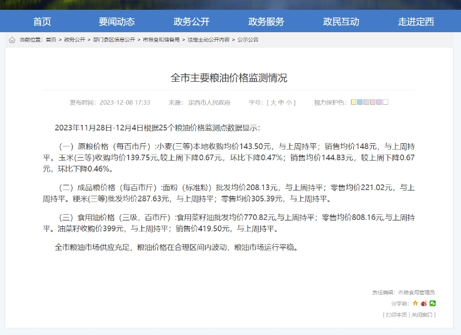Share article to Sina Weibo
This screenshot has height=335, width=461.
[424, 303]
